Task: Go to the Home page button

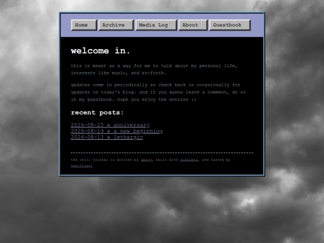Action: pos(83,25)
